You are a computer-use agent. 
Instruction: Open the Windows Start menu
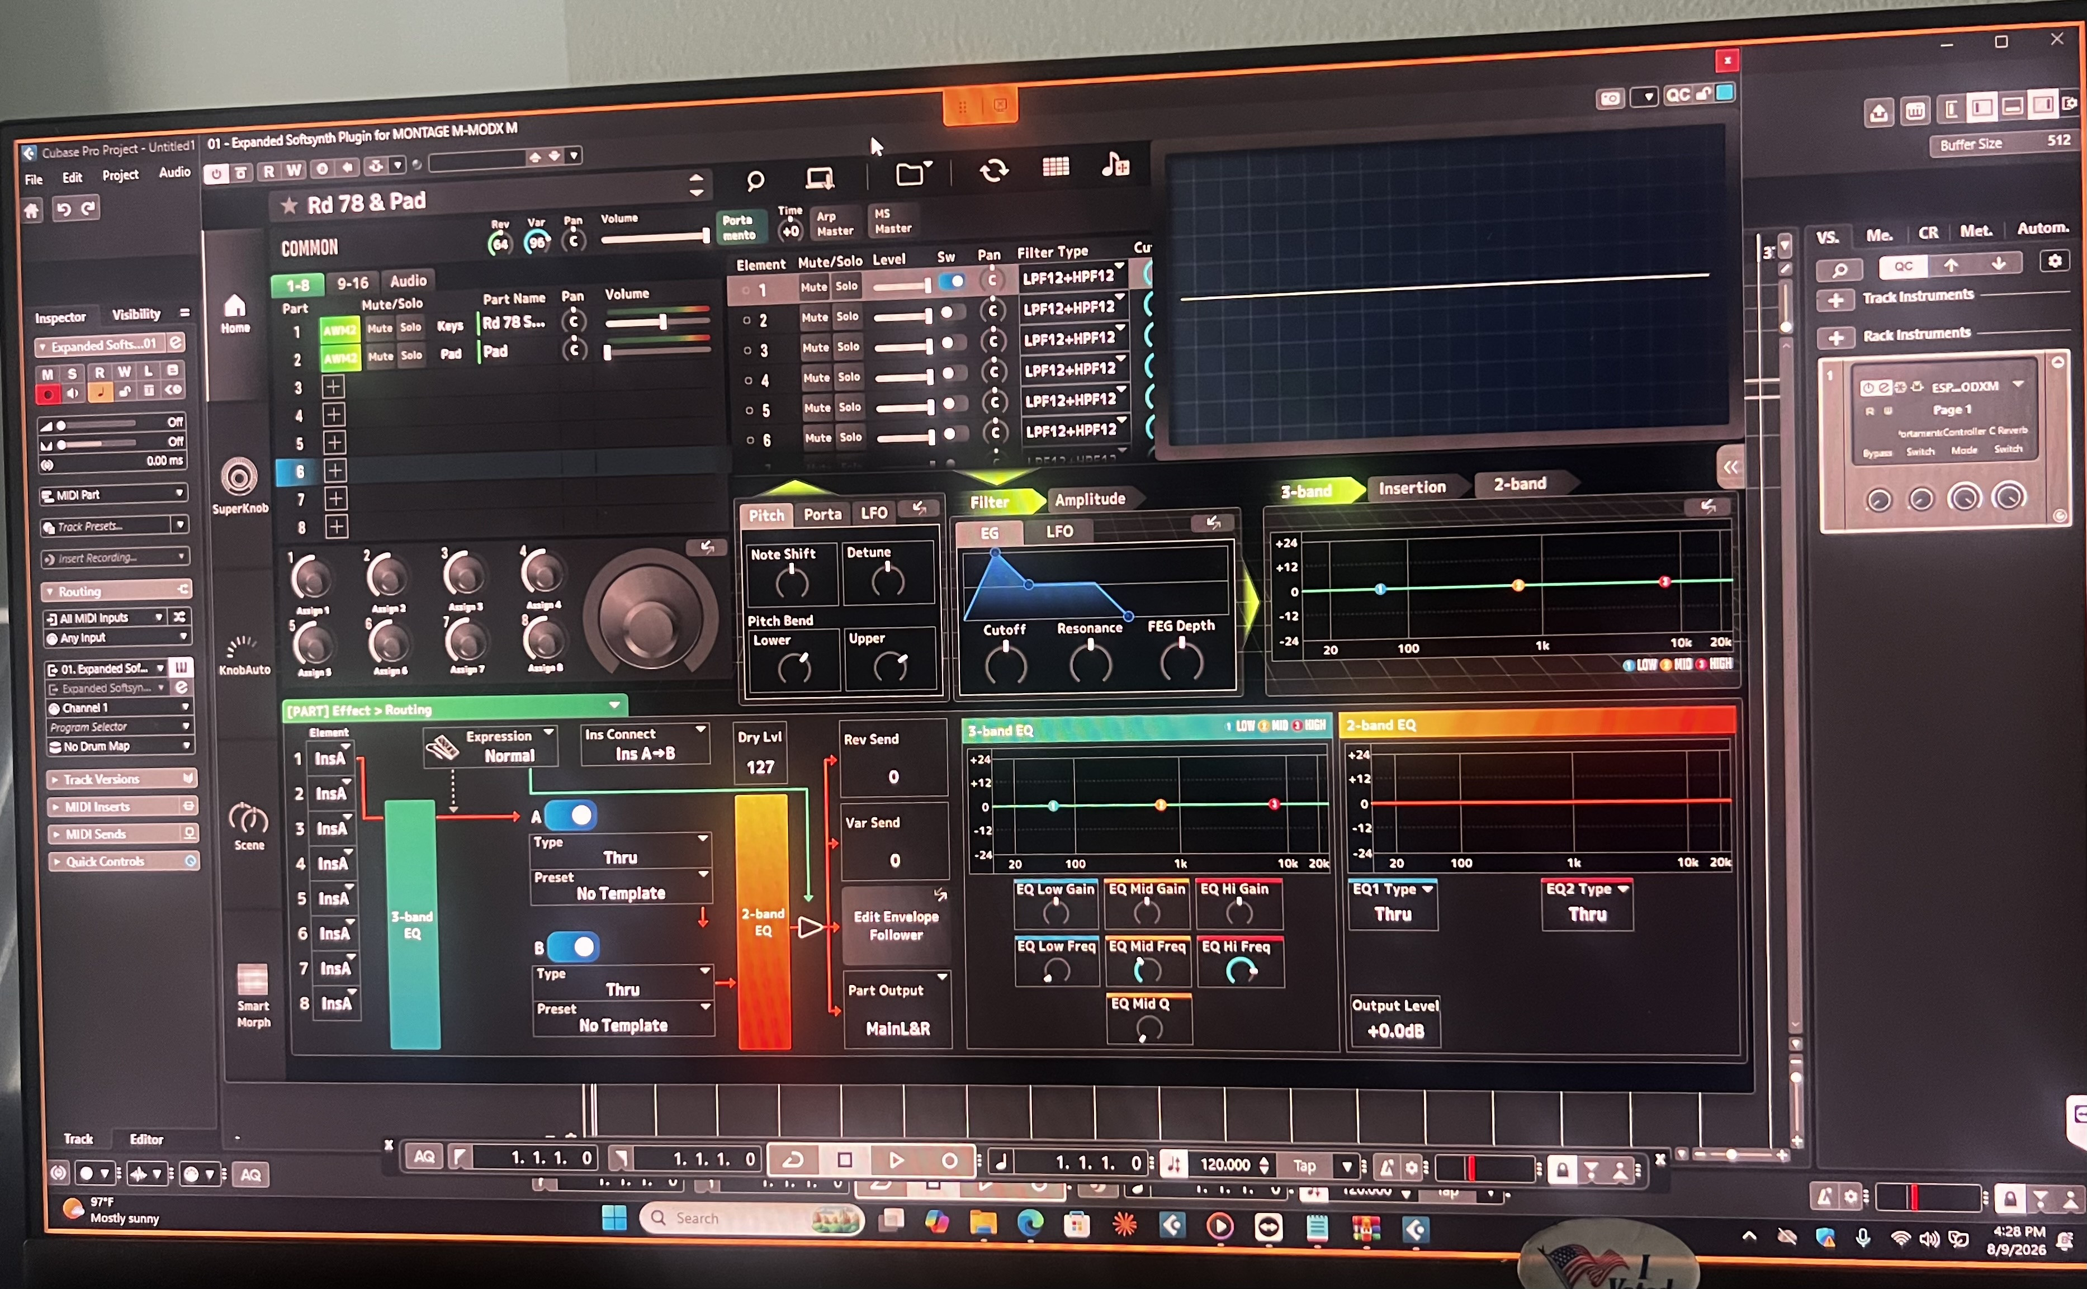coord(614,1218)
